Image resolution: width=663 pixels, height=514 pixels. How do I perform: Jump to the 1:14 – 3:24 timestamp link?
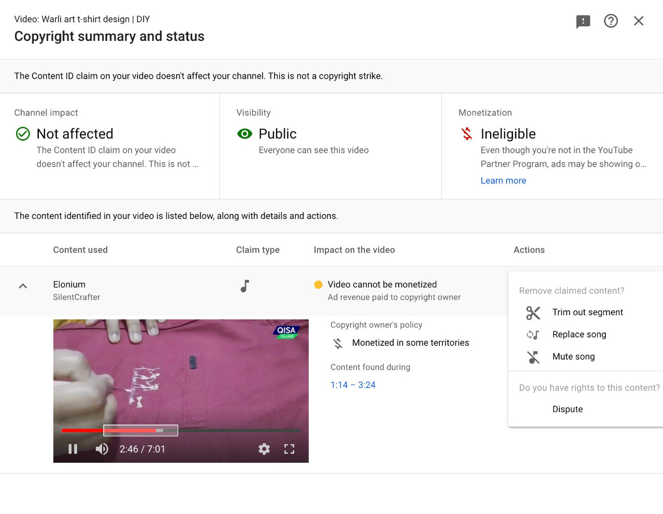[x=353, y=385]
